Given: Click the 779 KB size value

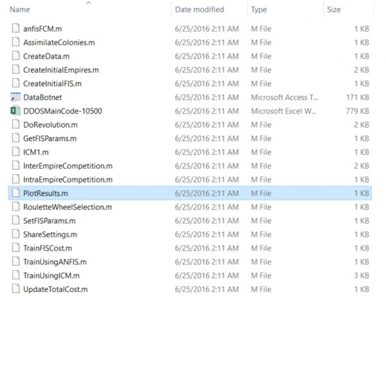Looking at the screenshot, I should click(358, 111).
